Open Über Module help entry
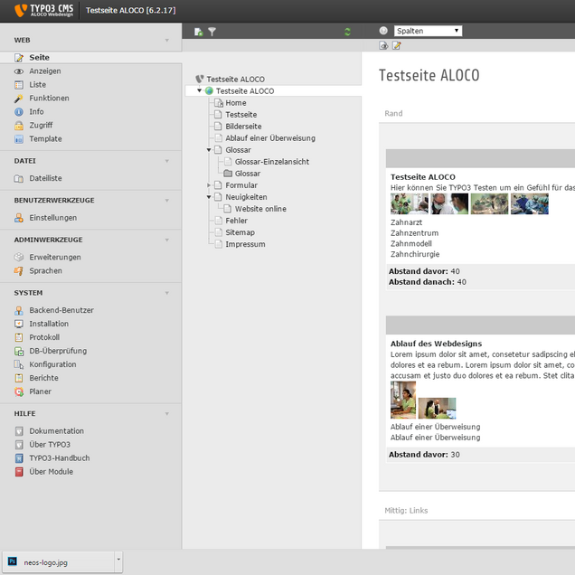Image resolution: width=575 pixels, height=575 pixels. coord(52,472)
